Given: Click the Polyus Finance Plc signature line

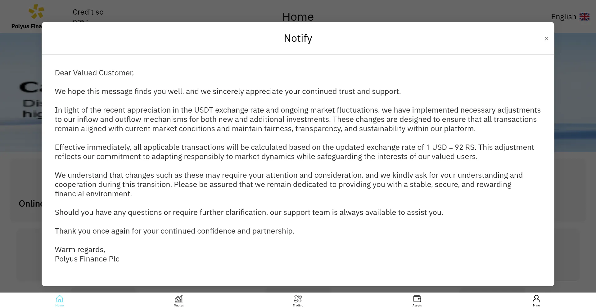Looking at the screenshot, I should 87,259.
